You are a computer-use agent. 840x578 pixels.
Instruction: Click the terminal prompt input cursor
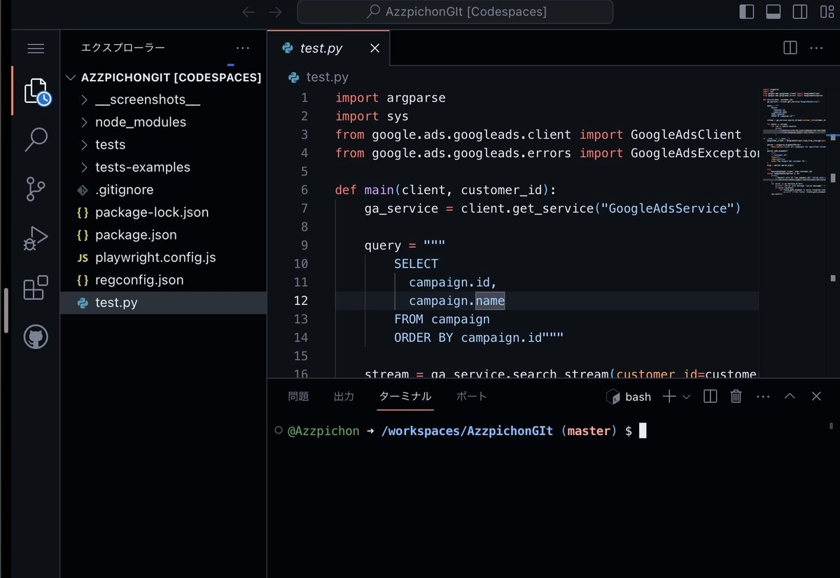click(x=643, y=431)
